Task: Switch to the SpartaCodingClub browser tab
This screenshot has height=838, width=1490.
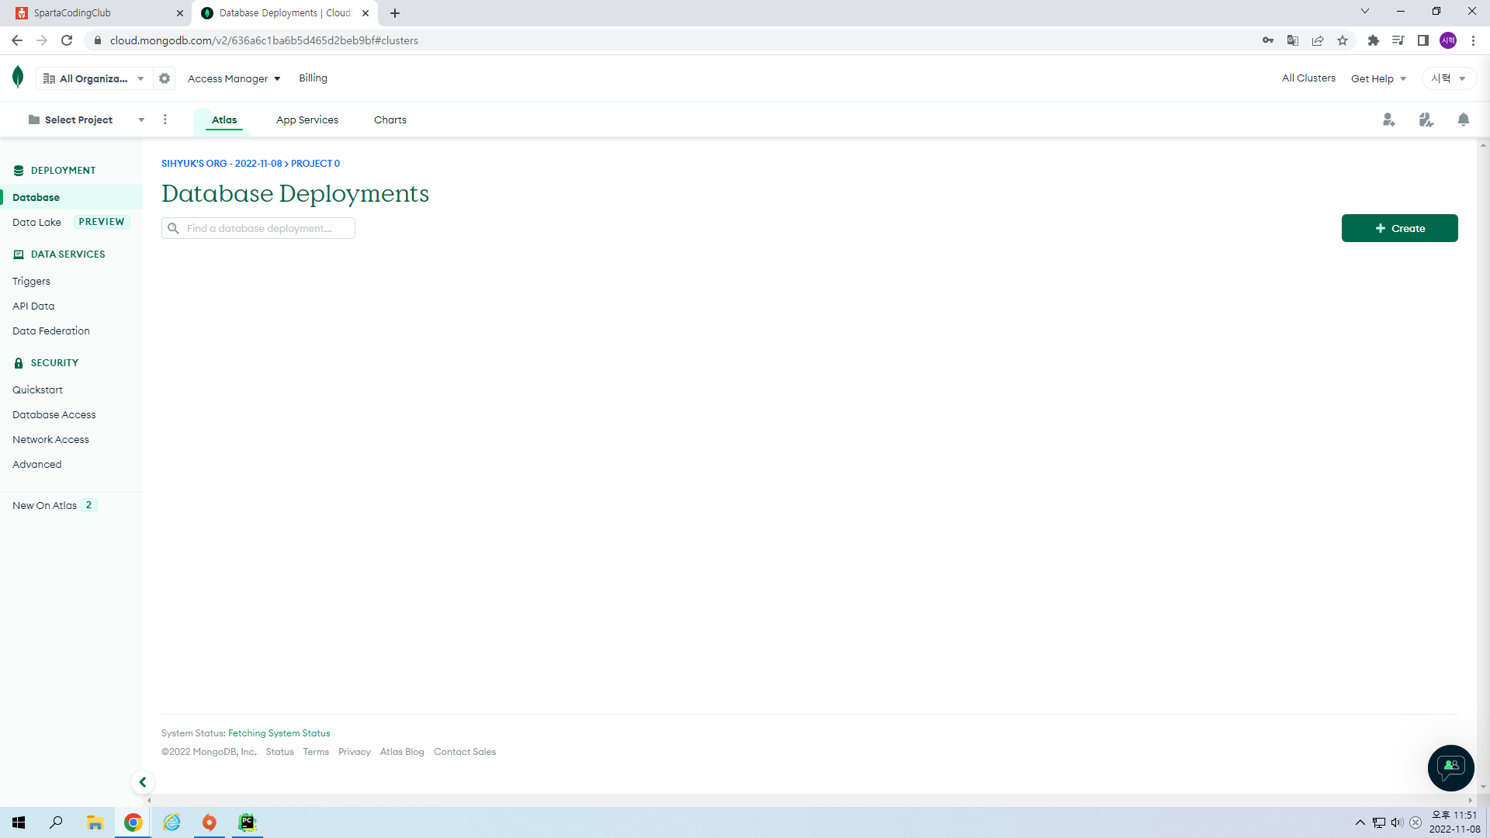Action: tap(96, 13)
